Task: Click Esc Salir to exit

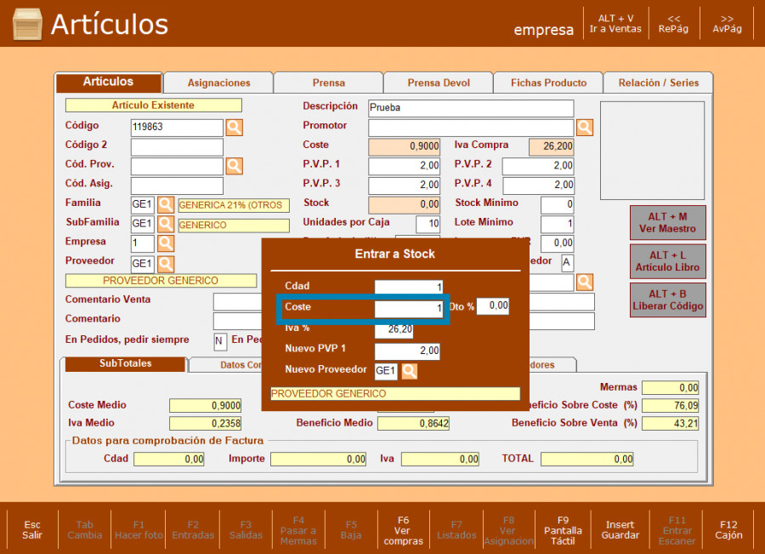Action: (x=32, y=529)
